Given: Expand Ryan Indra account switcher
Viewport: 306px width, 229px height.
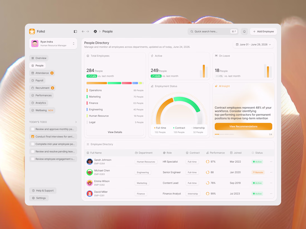Looking at the screenshot, I should coord(73,43).
